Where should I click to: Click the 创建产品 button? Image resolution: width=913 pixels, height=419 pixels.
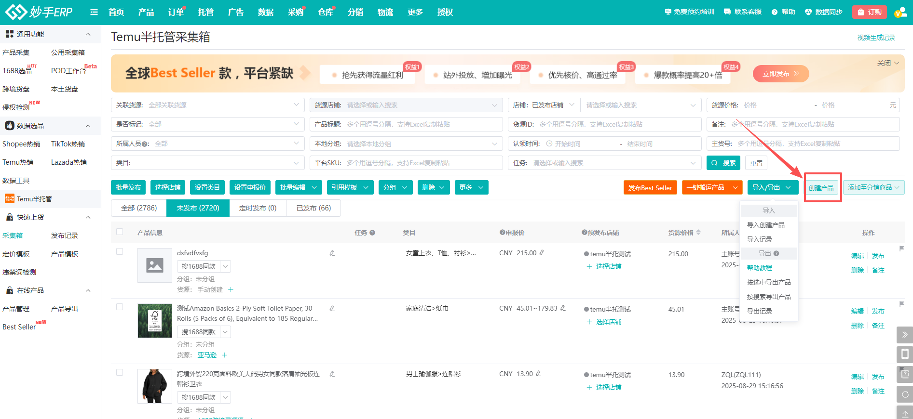(821, 187)
